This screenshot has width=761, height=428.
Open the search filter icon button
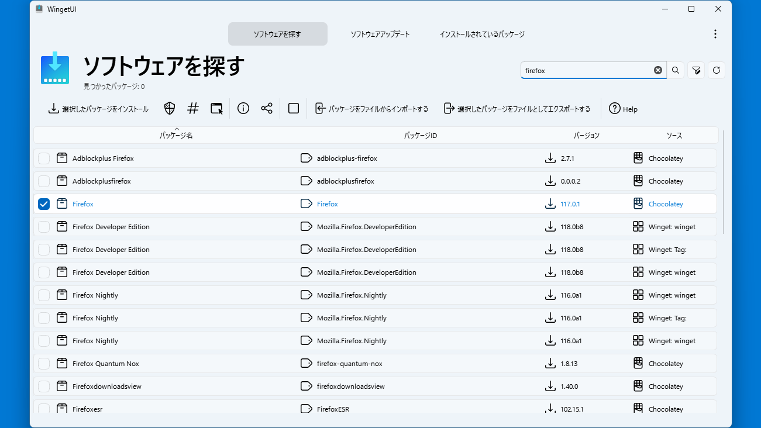click(695, 70)
